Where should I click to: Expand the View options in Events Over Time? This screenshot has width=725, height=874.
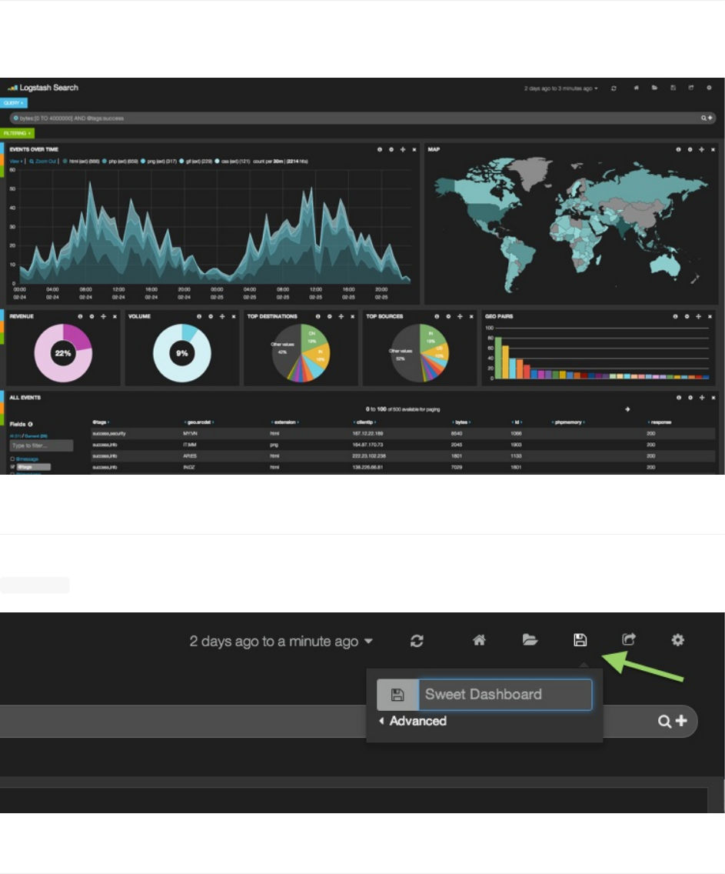pyautogui.click(x=15, y=161)
